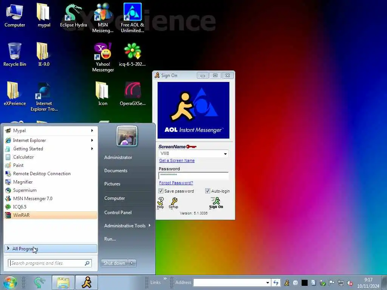Open All Programs in Start menu
This screenshot has width=387, height=290.
coord(51,248)
